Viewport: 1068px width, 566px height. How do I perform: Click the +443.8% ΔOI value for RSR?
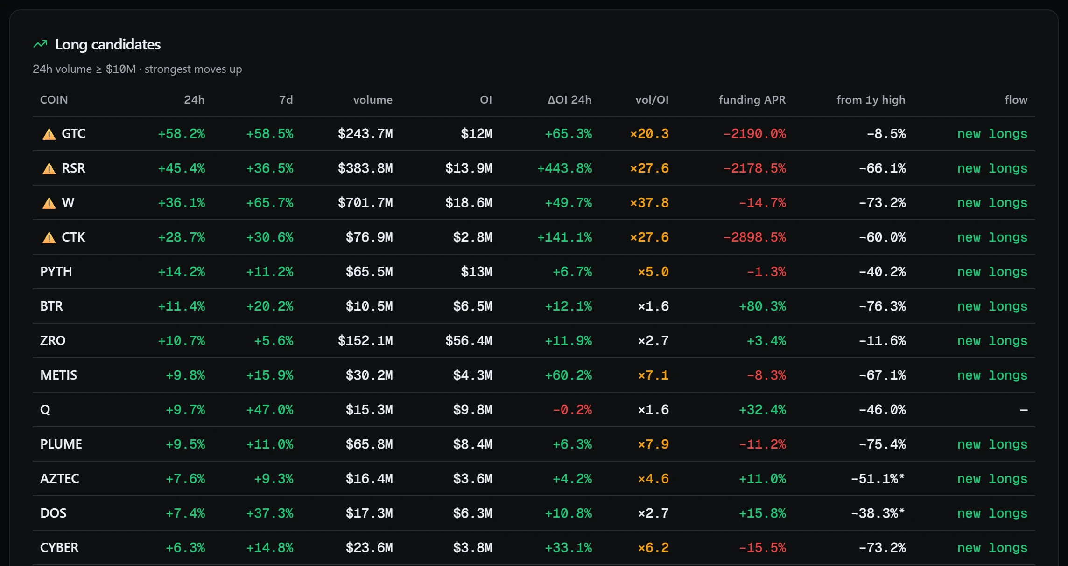(564, 169)
